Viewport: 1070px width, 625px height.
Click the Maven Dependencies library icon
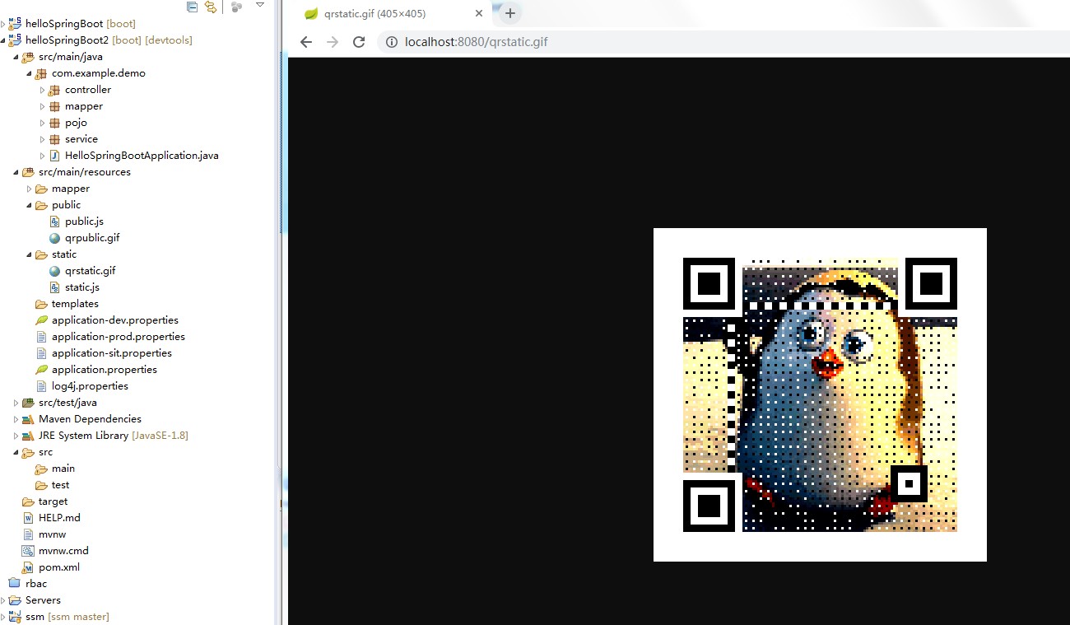(28, 419)
